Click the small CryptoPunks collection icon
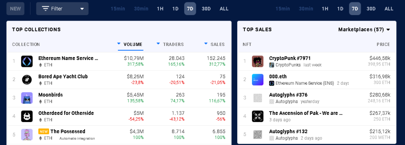 point(271,65)
